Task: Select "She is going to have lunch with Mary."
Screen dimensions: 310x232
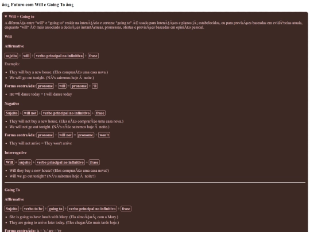Action: point(39,217)
